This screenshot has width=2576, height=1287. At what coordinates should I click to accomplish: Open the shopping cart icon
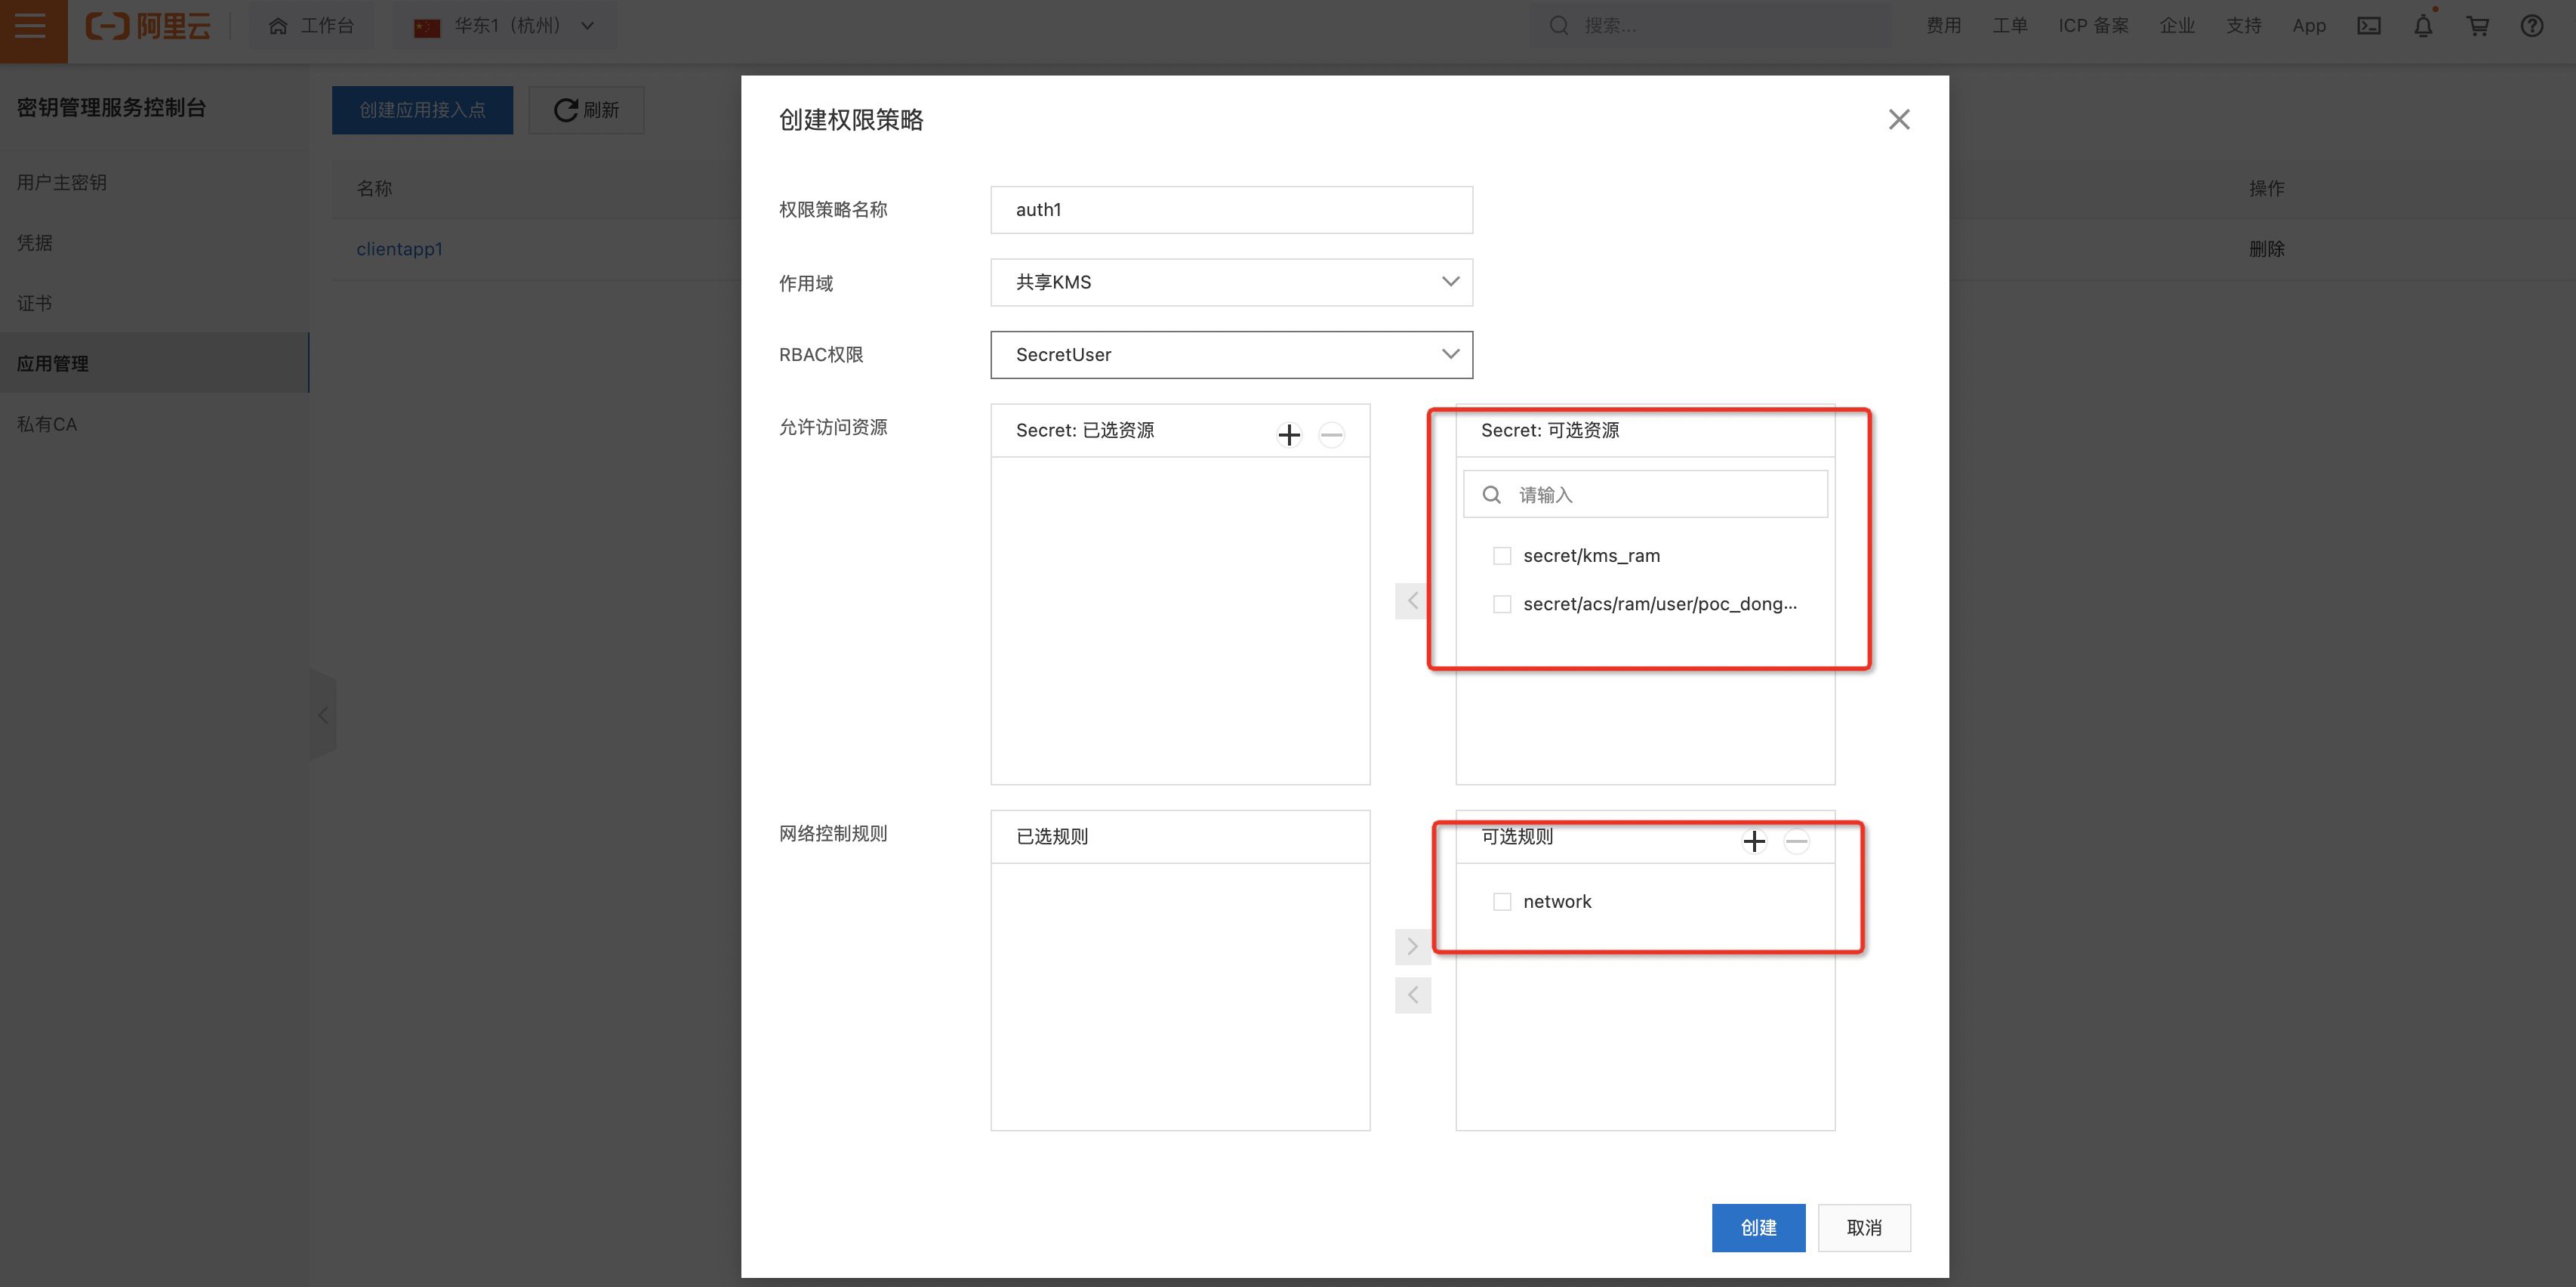pyautogui.click(x=2478, y=26)
